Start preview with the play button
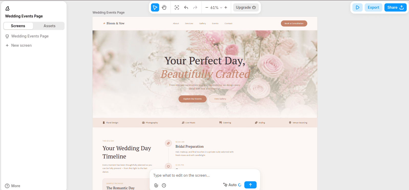Screen dimensions: 409x190 tap(358, 7)
